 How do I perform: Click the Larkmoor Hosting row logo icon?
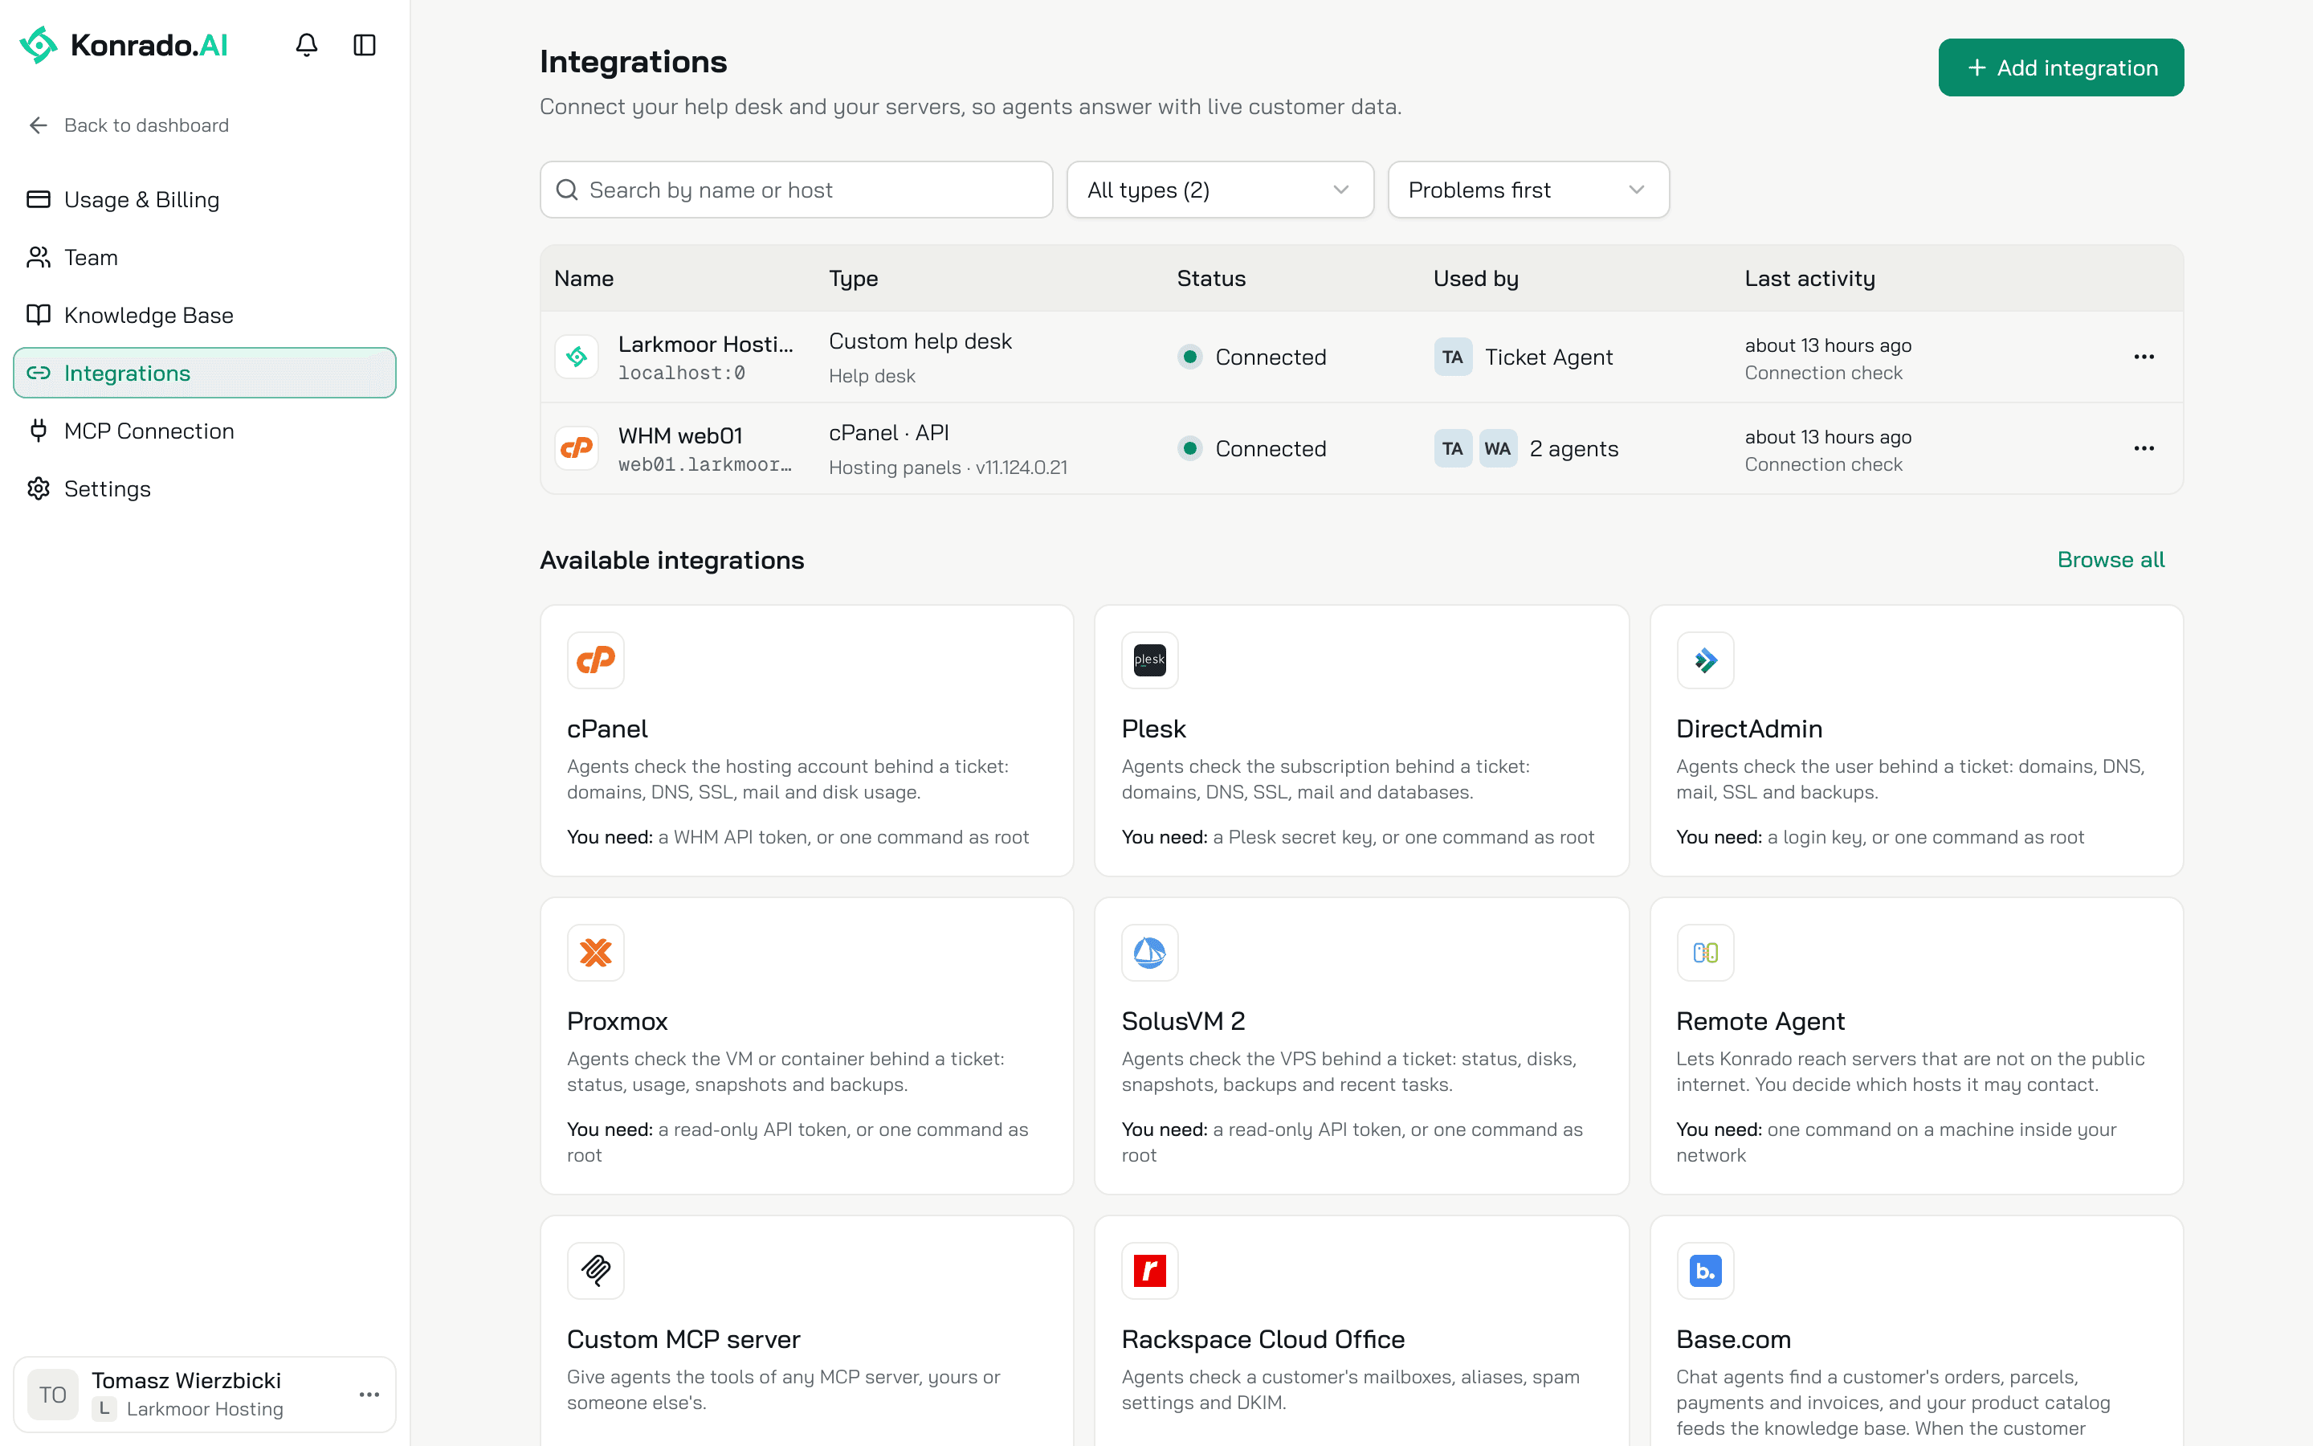(x=577, y=357)
